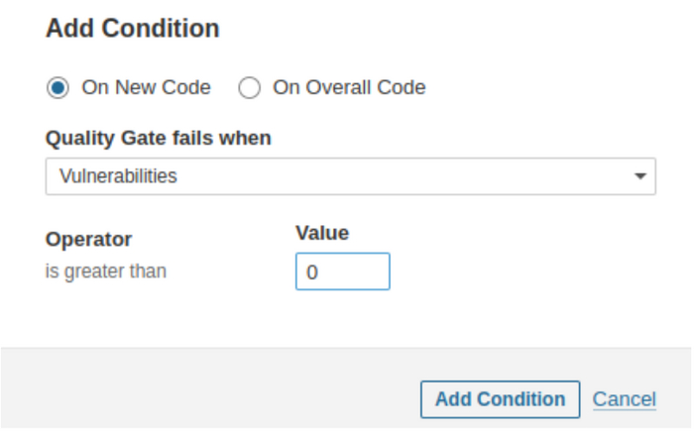Click the dropdown arrow in the metric selector
This screenshot has height=436, width=694.
tap(639, 176)
